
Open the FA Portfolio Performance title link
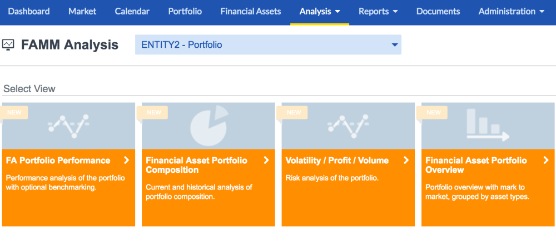58,160
